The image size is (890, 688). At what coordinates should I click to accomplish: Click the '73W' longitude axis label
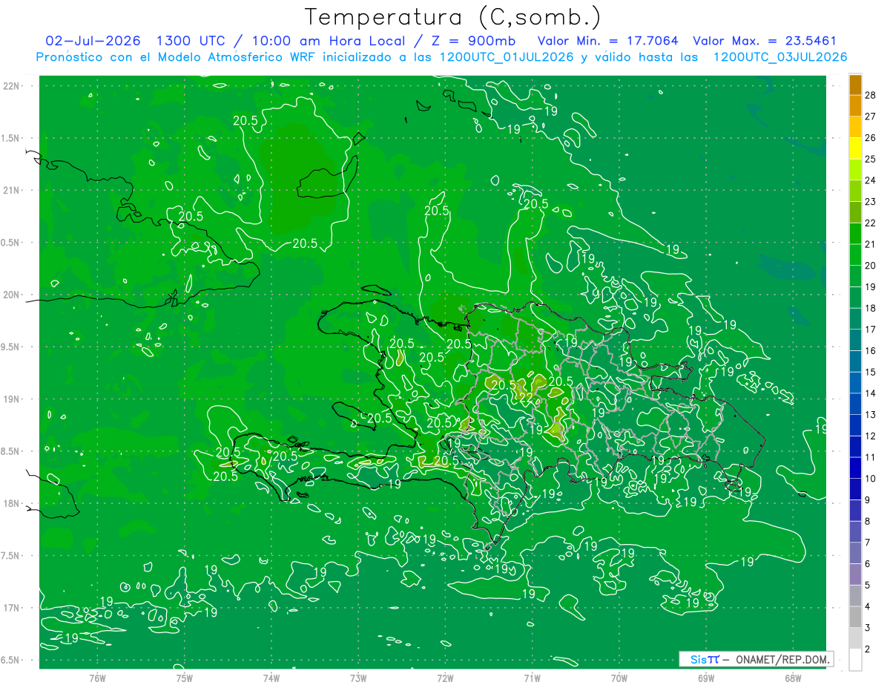(358, 678)
